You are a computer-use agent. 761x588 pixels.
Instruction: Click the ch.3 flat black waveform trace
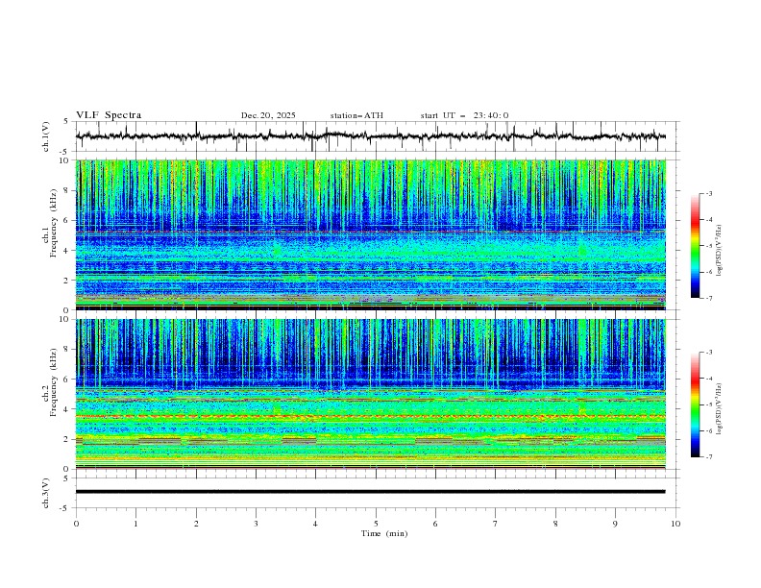(x=371, y=492)
